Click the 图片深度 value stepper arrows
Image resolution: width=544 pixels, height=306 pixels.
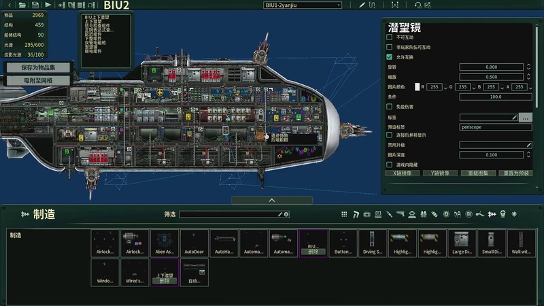[x=528, y=155]
